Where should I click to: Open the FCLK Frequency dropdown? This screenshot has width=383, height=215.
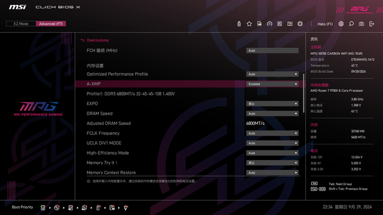click(x=272, y=133)
